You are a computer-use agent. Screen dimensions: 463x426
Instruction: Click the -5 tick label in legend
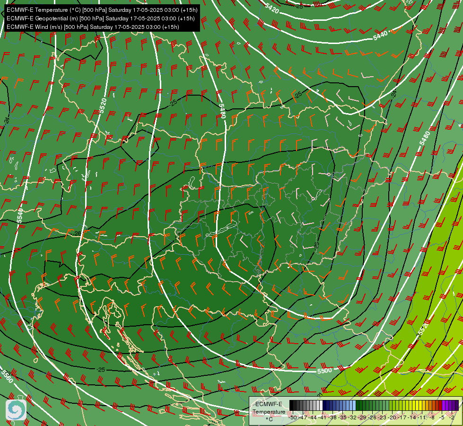441,417
